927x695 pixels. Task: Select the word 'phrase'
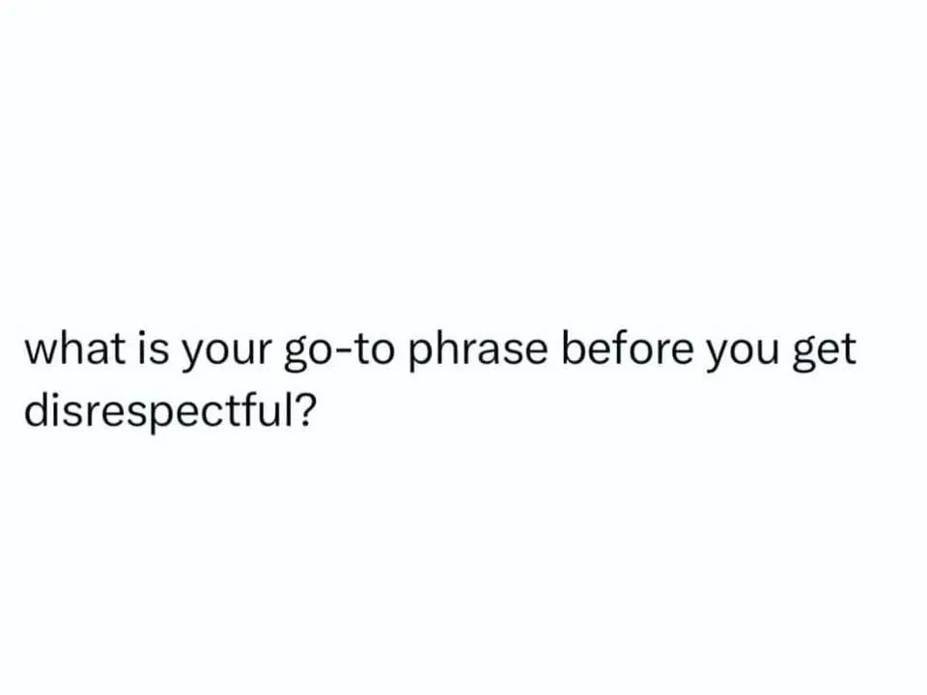[478, 351]
